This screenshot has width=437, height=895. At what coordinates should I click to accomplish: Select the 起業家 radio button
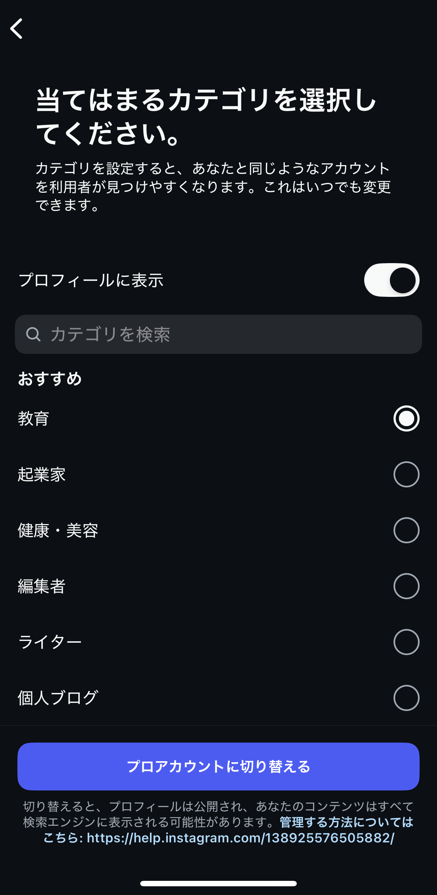(406, 474)
